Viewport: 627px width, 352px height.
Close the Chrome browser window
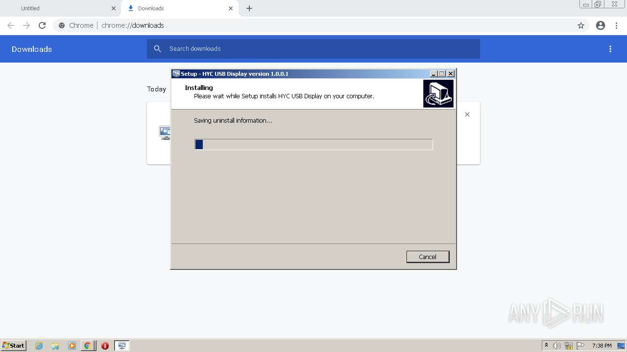(614, 4)
